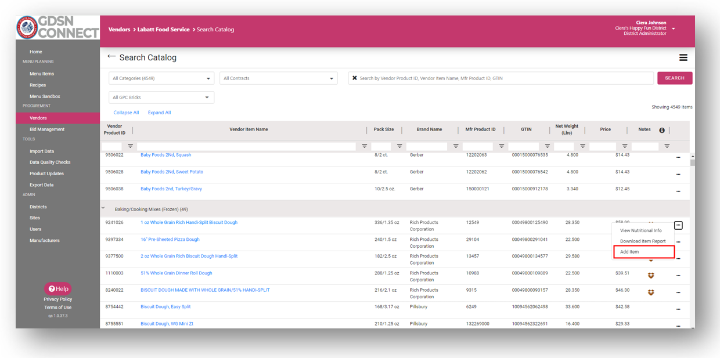Click Labatt Food Service breadcrumb
Screen dimensions: 720x358
click(x=163, y=30)
